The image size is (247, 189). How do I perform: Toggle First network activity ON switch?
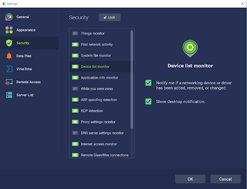click(75, 44)
